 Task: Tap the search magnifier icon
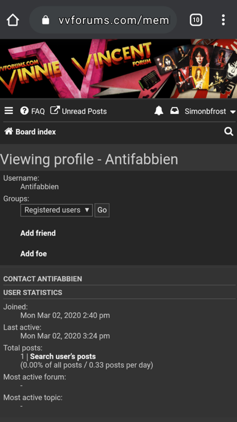point(228,132)
